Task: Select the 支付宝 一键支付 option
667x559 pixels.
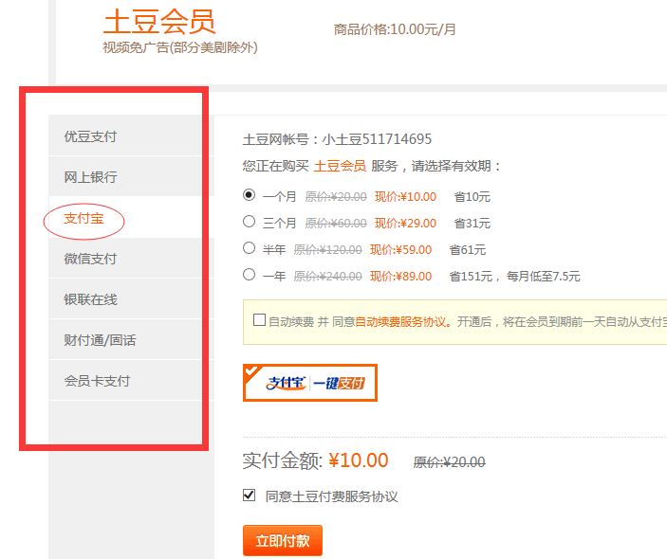Action: 310,383
